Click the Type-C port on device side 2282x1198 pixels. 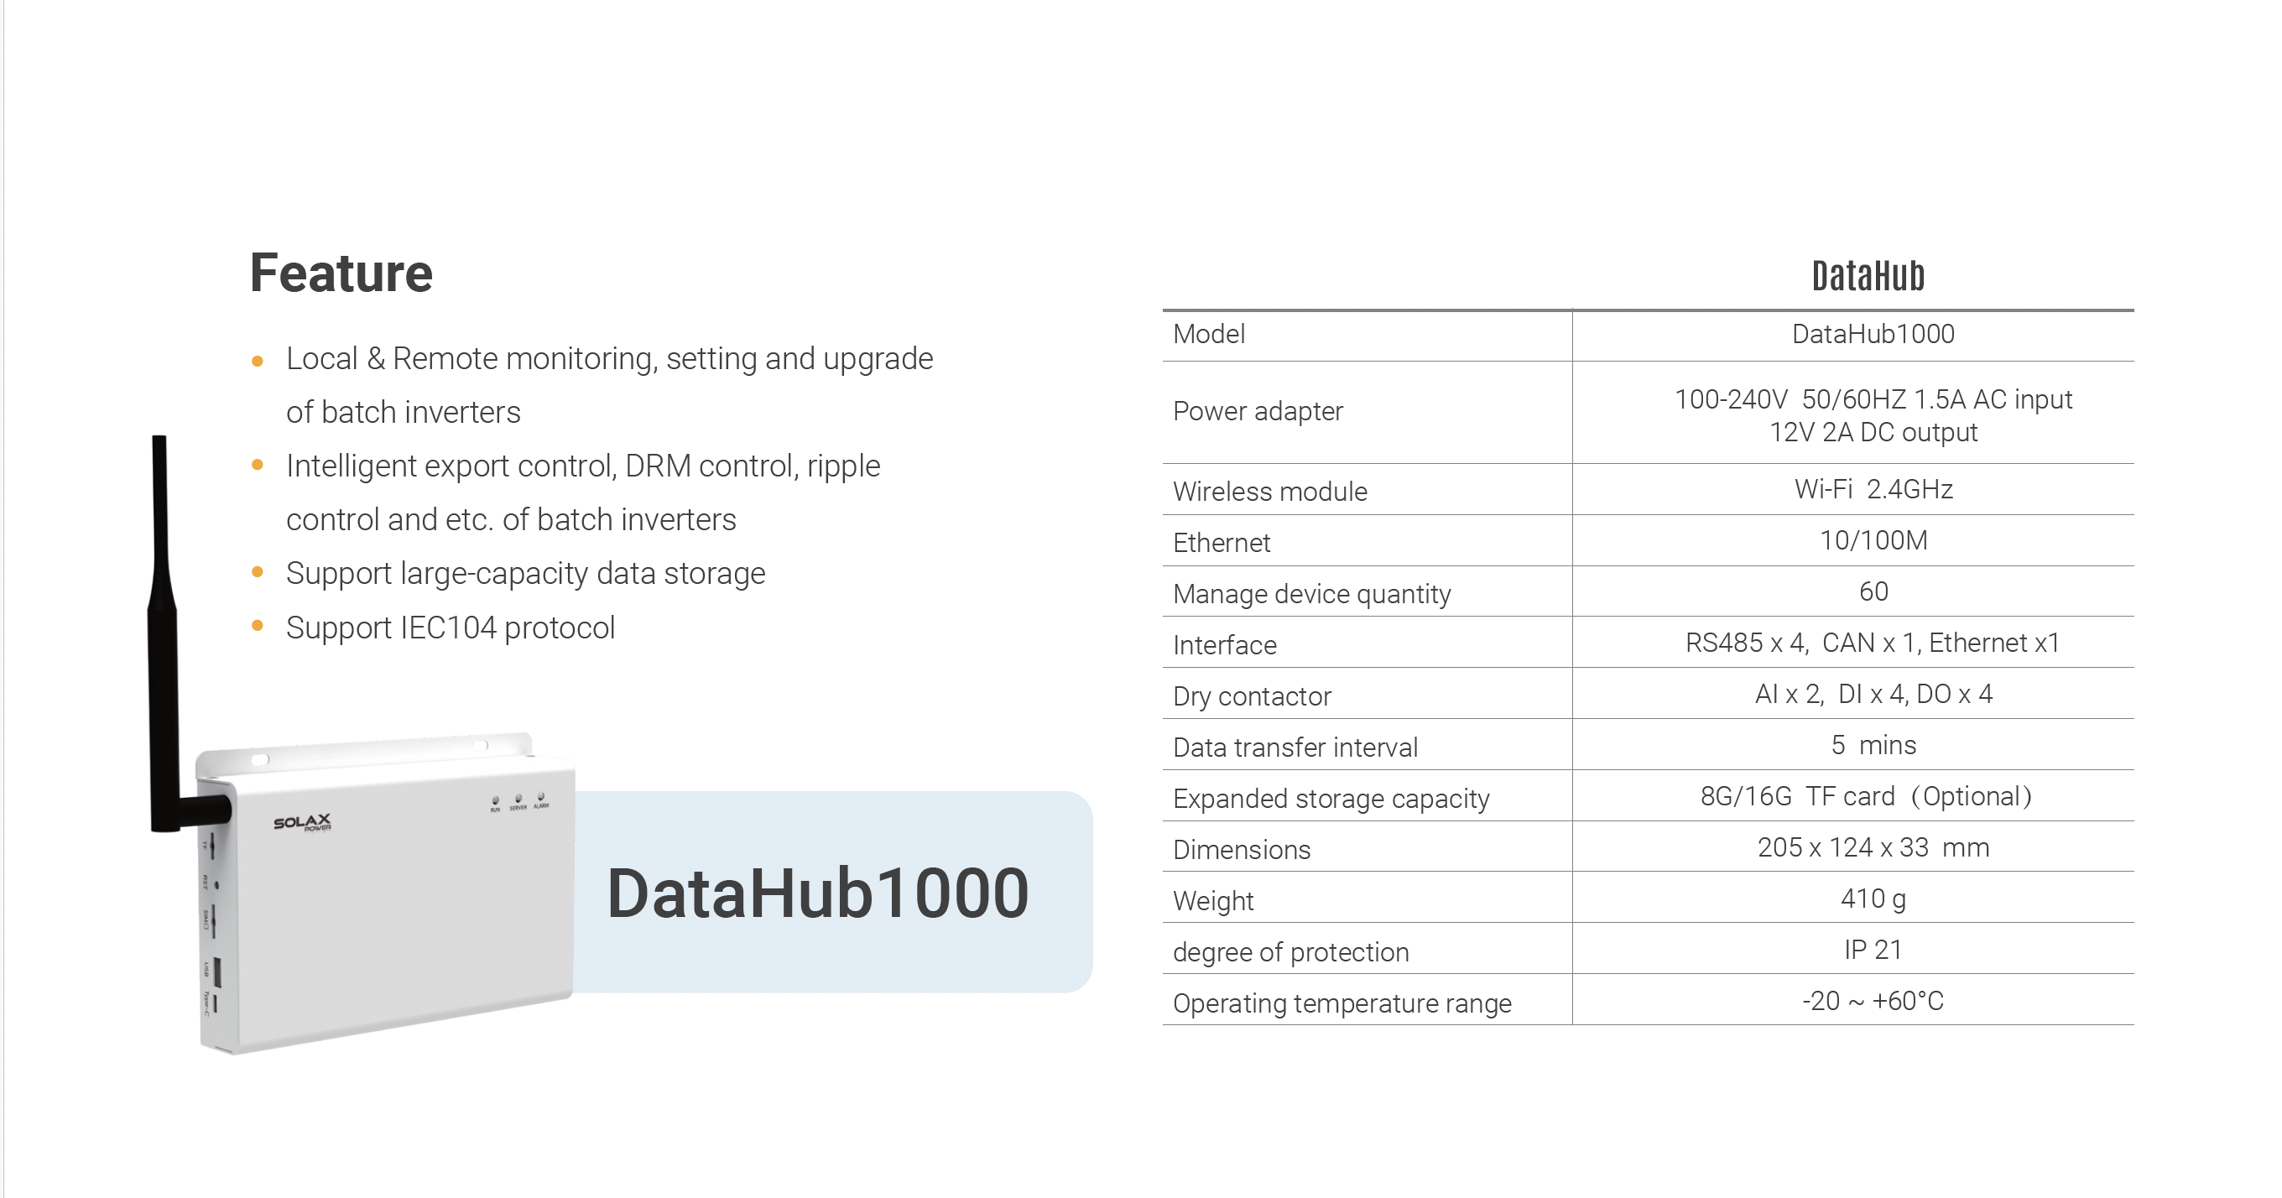tap(216, 1004)
